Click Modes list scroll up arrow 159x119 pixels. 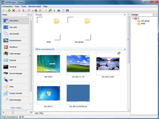point(30,19)
